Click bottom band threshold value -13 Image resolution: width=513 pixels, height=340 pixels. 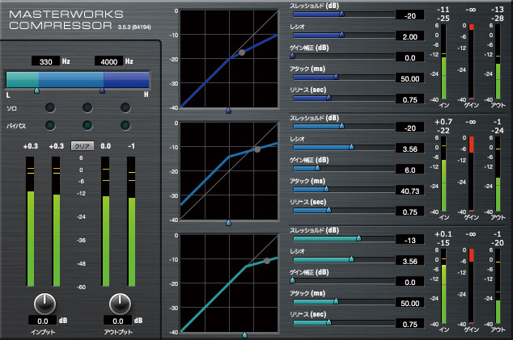pyautogui.click(x=410, y=240)
